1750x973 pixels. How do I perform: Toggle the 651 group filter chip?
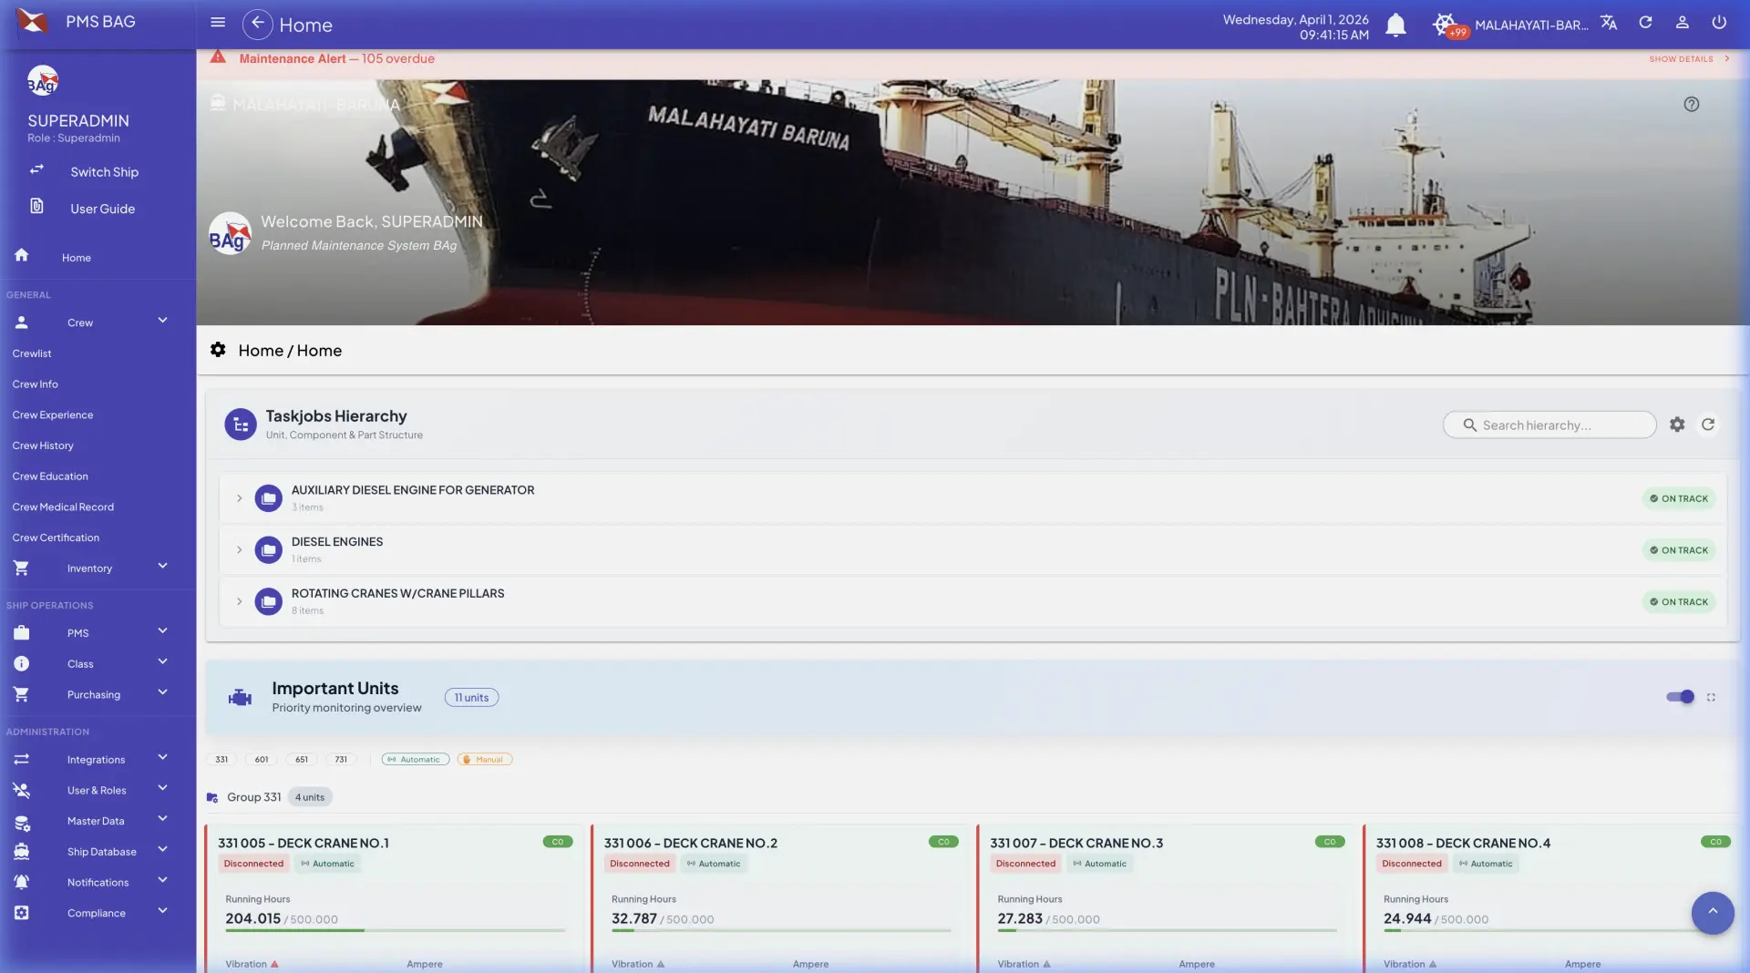pyautogui.click(x=302, y=760)
